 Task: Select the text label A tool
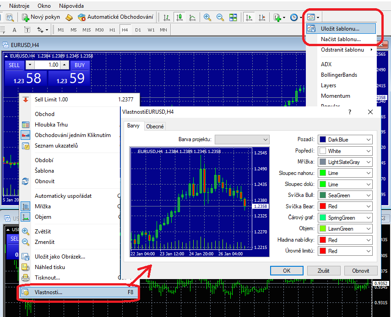(15, 30)
